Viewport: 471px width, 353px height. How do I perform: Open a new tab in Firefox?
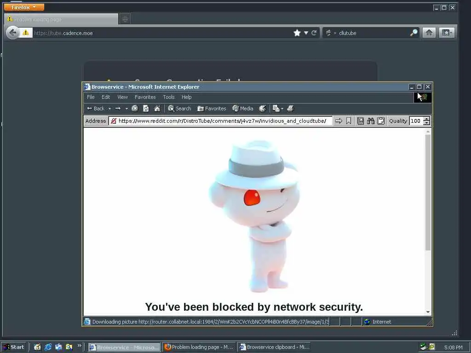coord(125,19)
